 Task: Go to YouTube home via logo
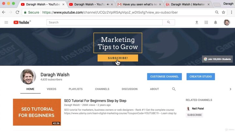click(22, 22)
